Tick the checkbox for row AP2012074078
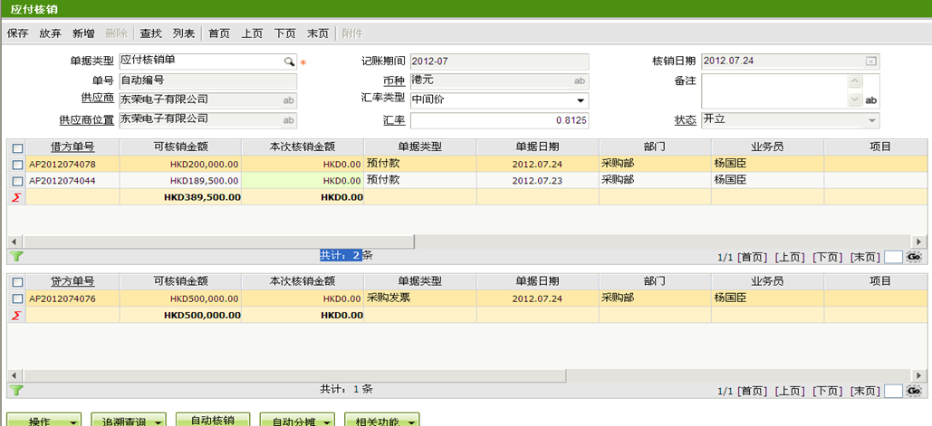Screen dimensions: 932x426 point(17,165)
